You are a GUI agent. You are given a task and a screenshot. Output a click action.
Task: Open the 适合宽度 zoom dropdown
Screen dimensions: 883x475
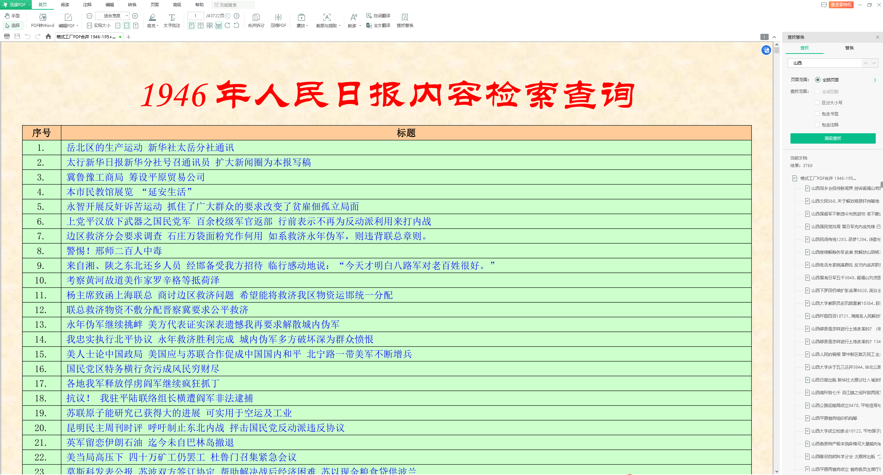127,16
